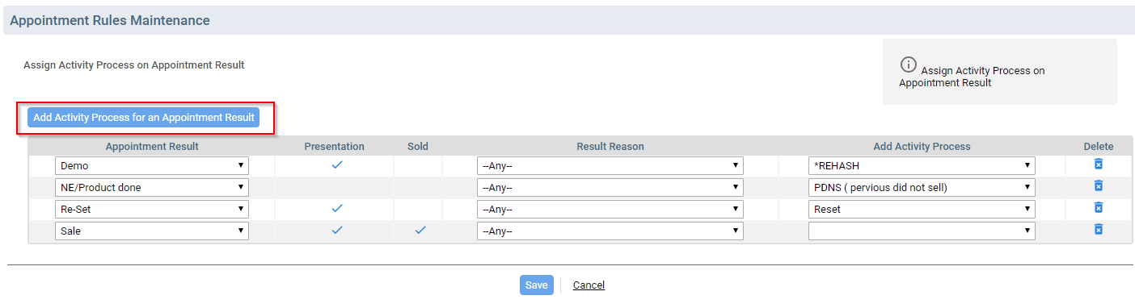The width and height of the screenshot is (1135, 308).
Task: Save the appointment rules
Action: pos(537,285)
